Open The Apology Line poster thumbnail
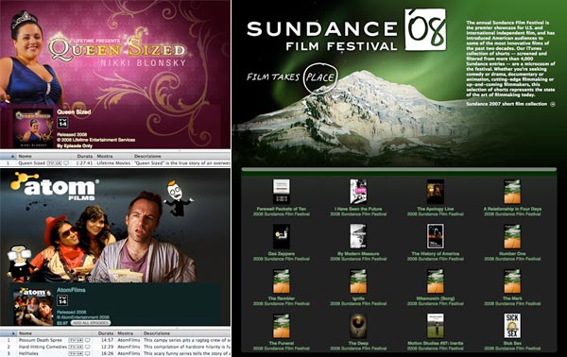Screen dimensions: 567x357 tap(435, 192)
